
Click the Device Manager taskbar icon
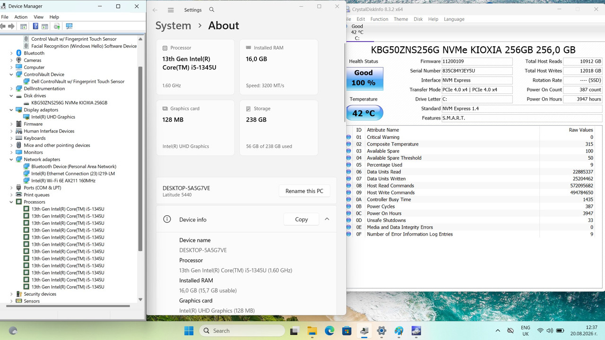coord(364,331)
